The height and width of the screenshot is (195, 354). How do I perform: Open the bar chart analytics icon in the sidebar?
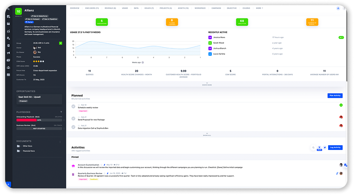9,31
